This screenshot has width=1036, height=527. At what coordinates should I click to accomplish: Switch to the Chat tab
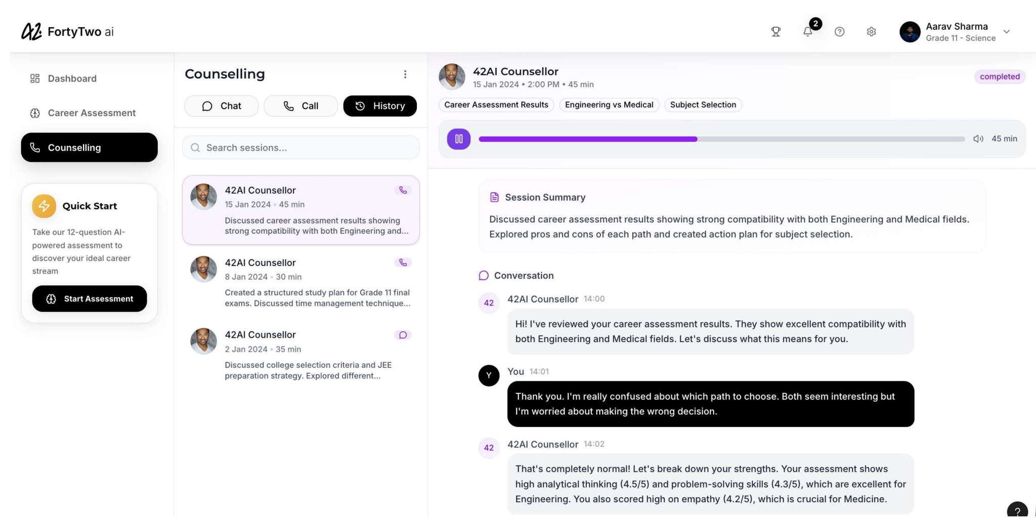[x=222, y=106]
